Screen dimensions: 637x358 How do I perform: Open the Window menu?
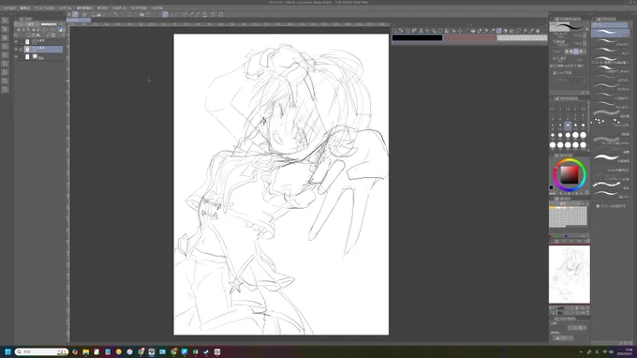click(x=139, y=7)
